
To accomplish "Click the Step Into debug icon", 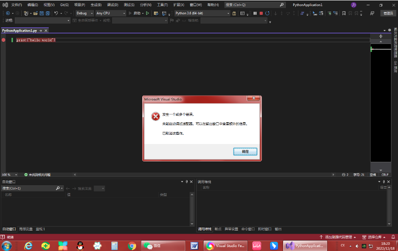I will [275, 13].
